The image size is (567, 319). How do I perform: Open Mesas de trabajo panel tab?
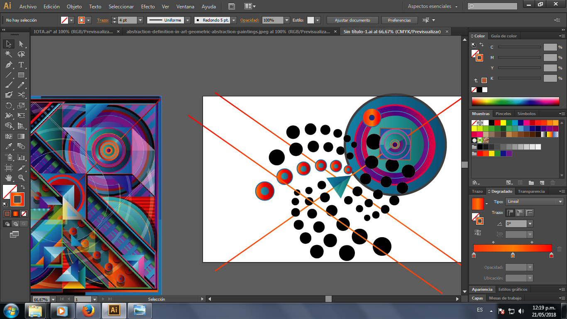click(505, 298)
